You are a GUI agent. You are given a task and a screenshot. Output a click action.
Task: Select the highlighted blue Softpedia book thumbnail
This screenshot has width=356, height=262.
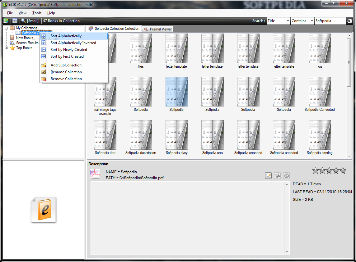tap(177, 92)
